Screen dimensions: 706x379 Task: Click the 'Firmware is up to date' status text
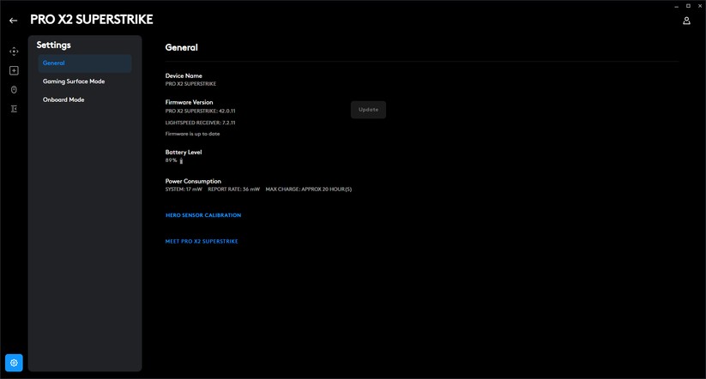192,134
